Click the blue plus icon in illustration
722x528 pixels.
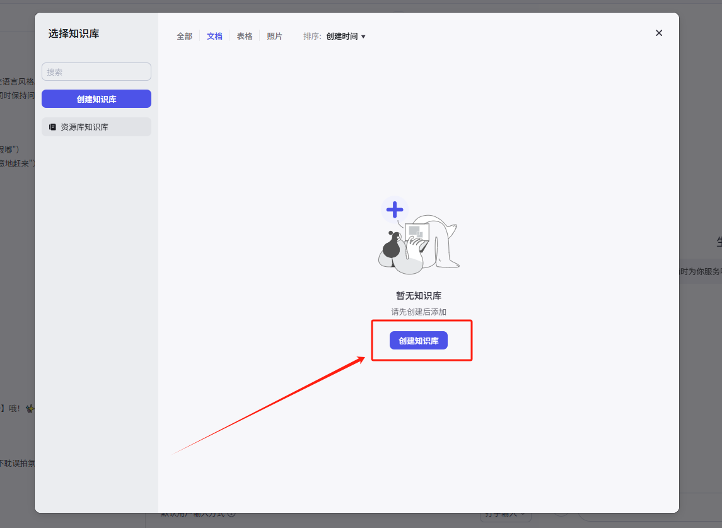(x=395, y=209)
